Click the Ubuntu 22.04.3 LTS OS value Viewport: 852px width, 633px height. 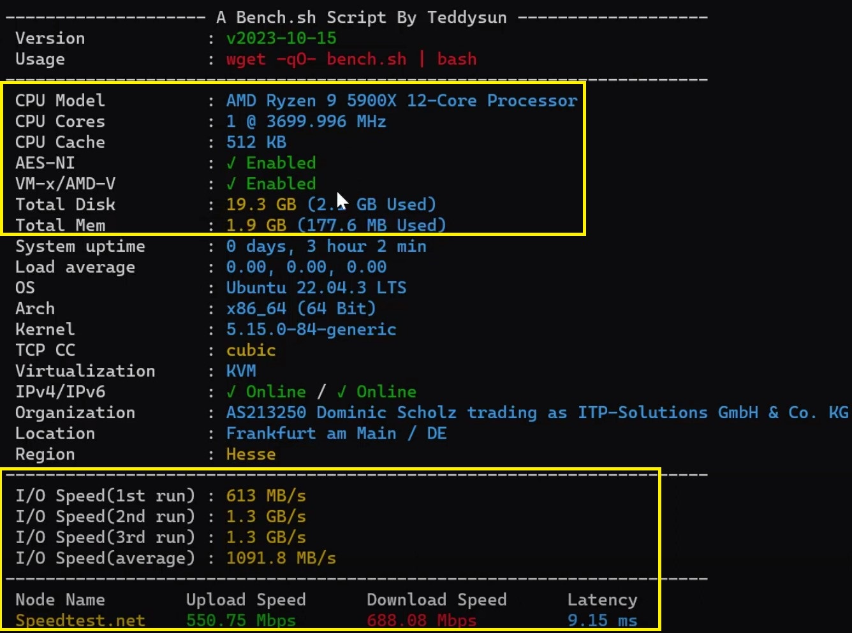click(316, 287)
